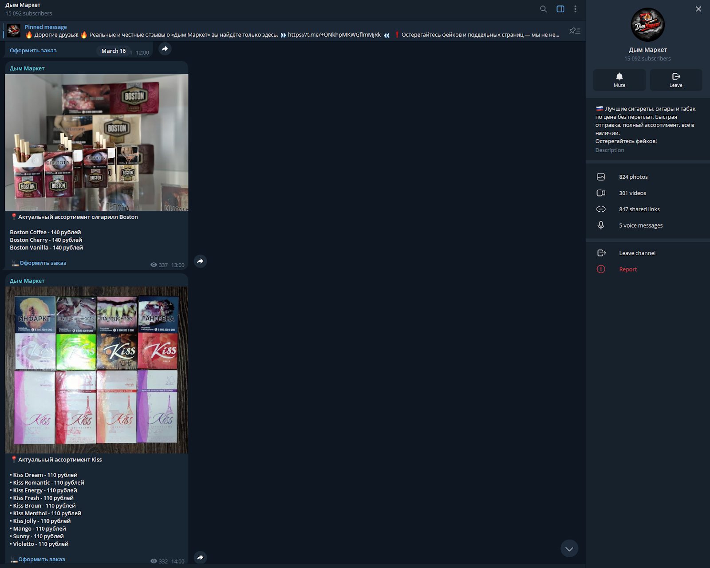Click the views eye icon on Kiss post

click(x=154, y=561)
